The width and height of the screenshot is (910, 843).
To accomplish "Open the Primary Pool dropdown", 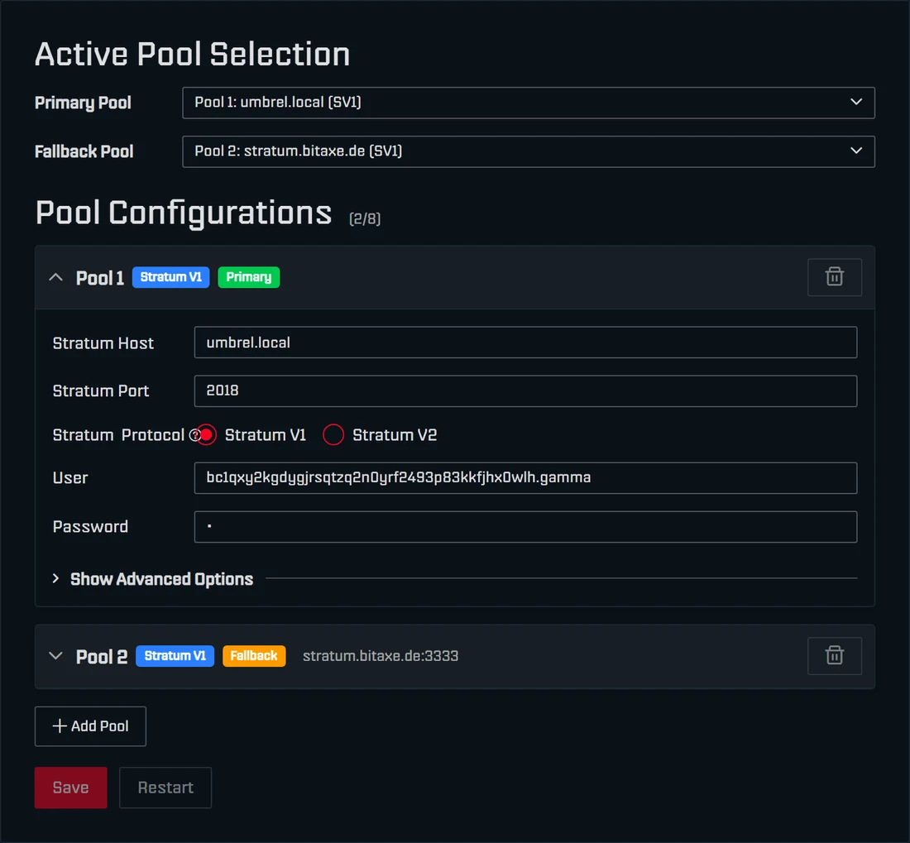I will click(x=528, y=103).
